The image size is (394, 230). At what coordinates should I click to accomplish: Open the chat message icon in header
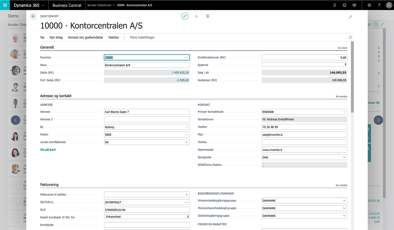(x=354, y=5)
